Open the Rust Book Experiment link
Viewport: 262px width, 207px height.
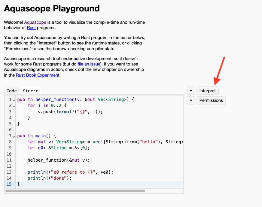(38, 75)
